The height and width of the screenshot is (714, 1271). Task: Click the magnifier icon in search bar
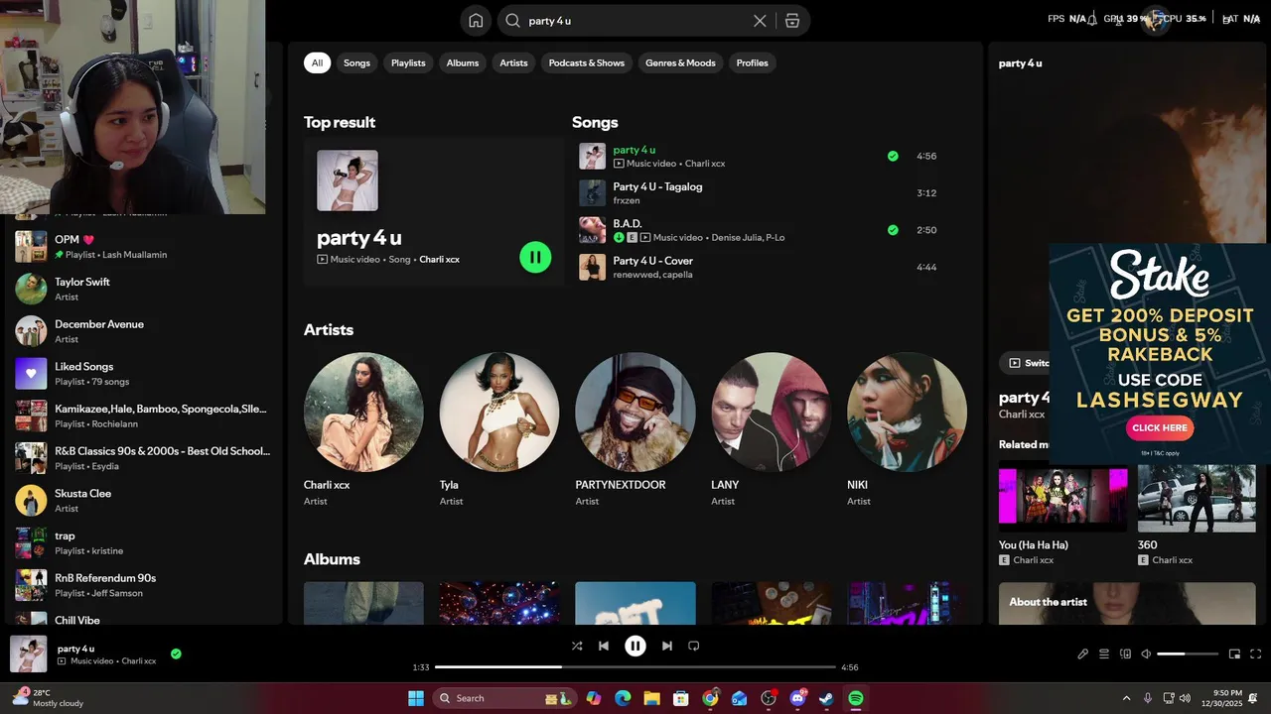512,21
